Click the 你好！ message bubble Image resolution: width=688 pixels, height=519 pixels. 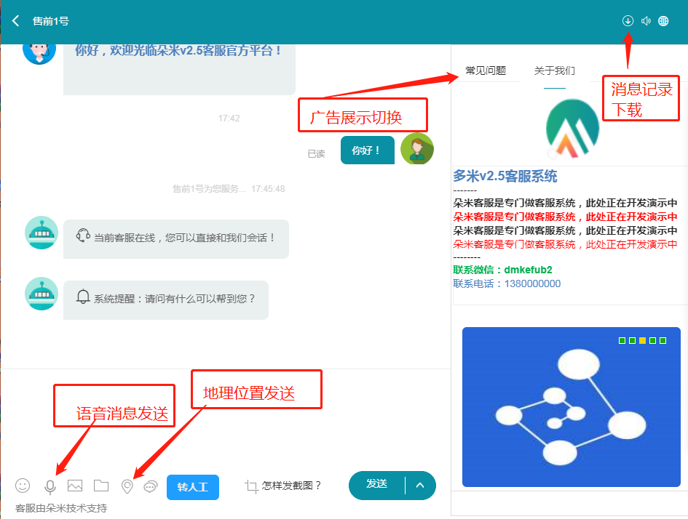[x=367, y=150]
